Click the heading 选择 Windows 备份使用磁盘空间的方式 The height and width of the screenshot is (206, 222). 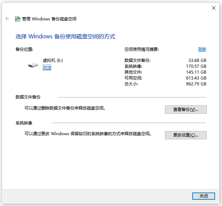pyautogui.click(x=65, y=37)
